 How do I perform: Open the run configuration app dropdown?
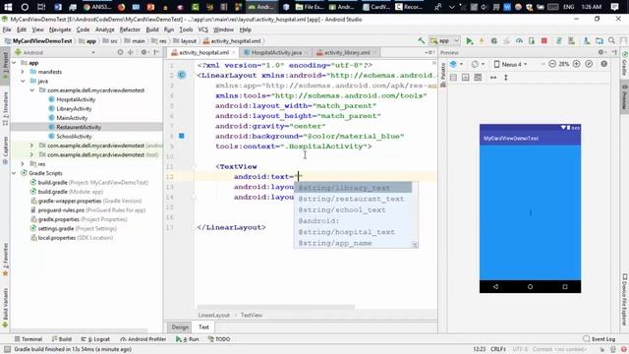(x=444, y=40)
